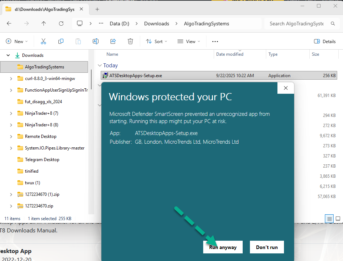Click the Rename icon
The image size is (343, 261).
96,41
